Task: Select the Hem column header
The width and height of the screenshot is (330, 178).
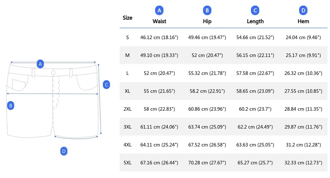Action: click(303, 21)
